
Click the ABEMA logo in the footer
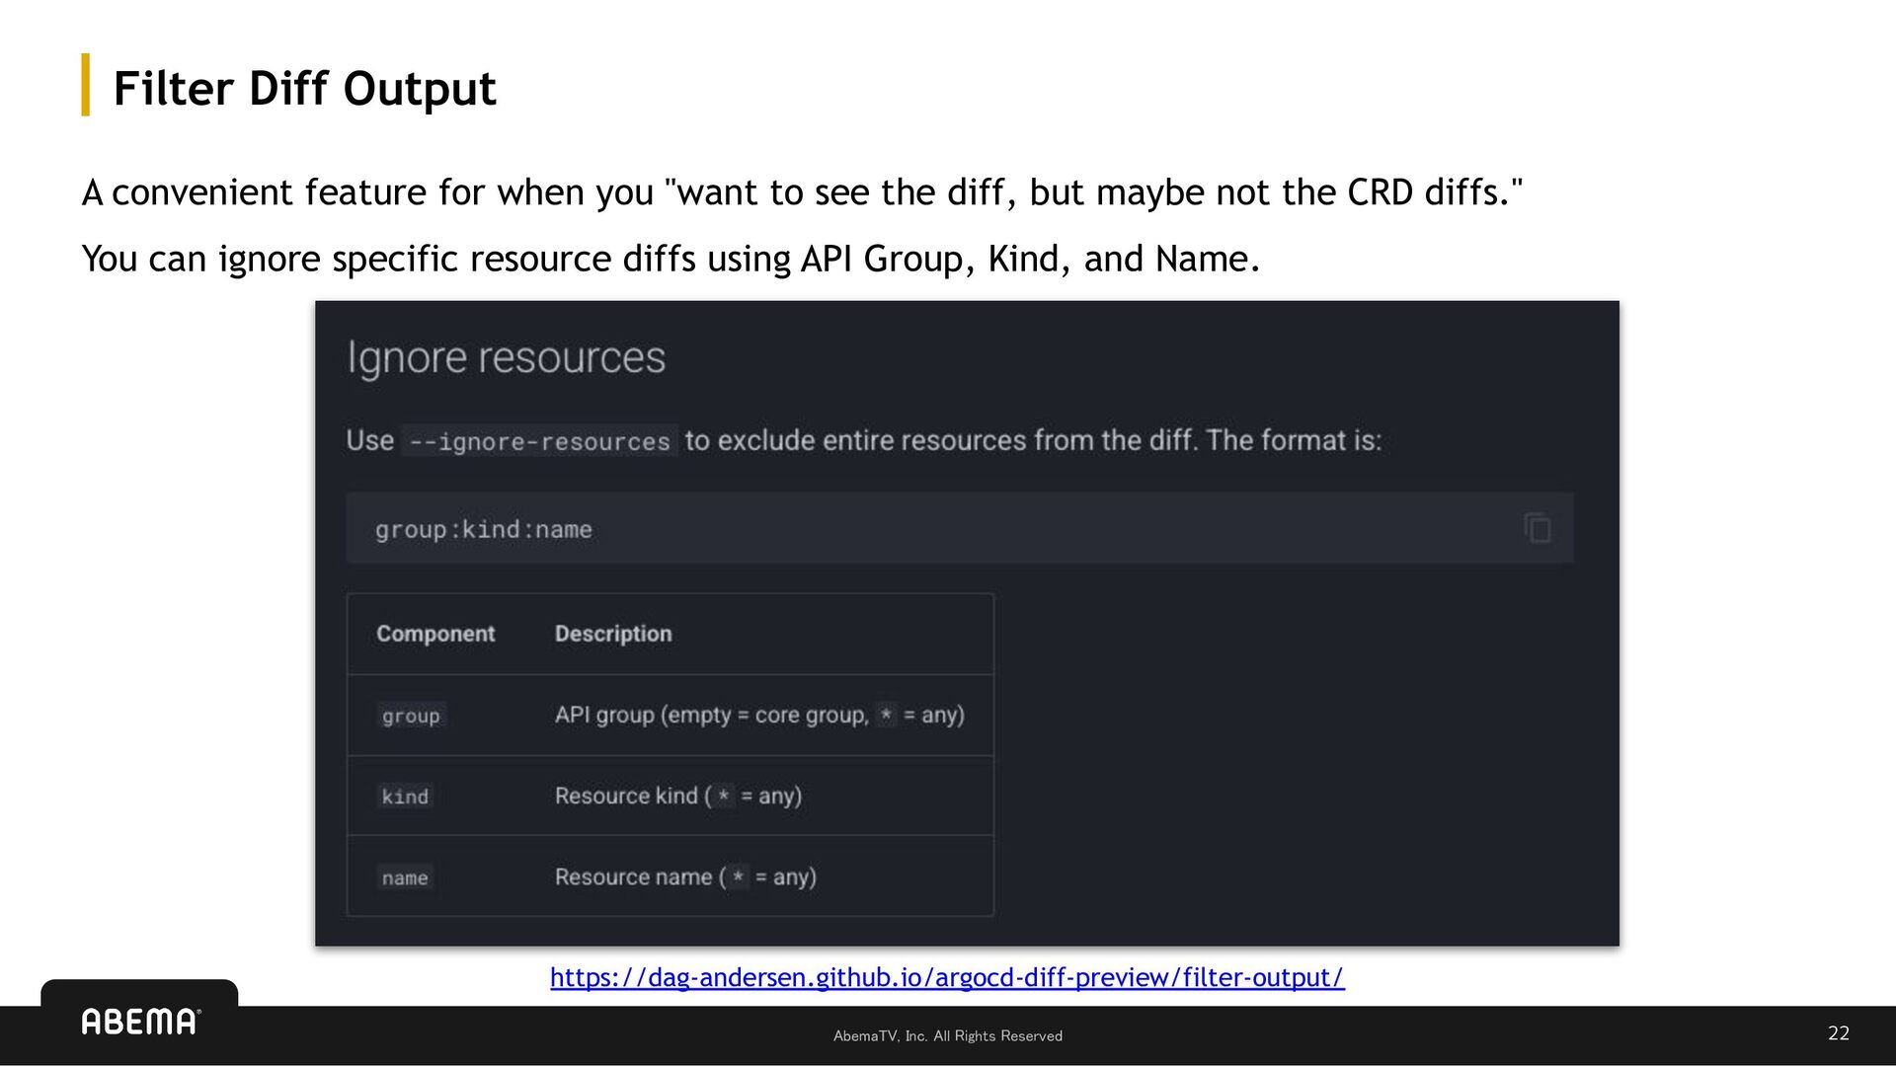click(x=140, y=1022)
